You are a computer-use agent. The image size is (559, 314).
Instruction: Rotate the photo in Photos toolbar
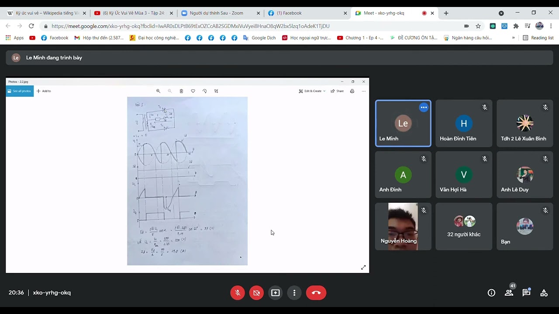(x=204, y=91)
